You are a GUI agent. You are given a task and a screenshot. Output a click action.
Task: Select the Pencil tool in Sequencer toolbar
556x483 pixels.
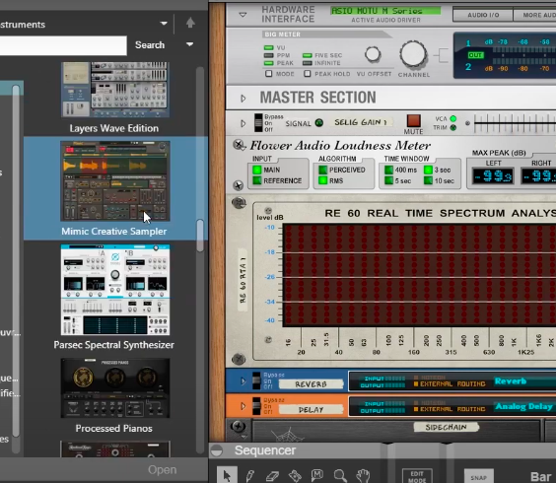coord(250,475)
